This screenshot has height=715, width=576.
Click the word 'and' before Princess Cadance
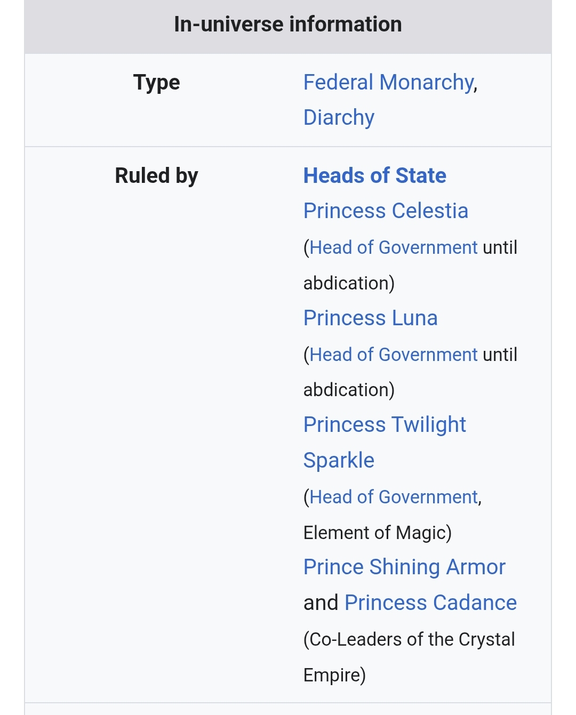[x=321, y=602]
